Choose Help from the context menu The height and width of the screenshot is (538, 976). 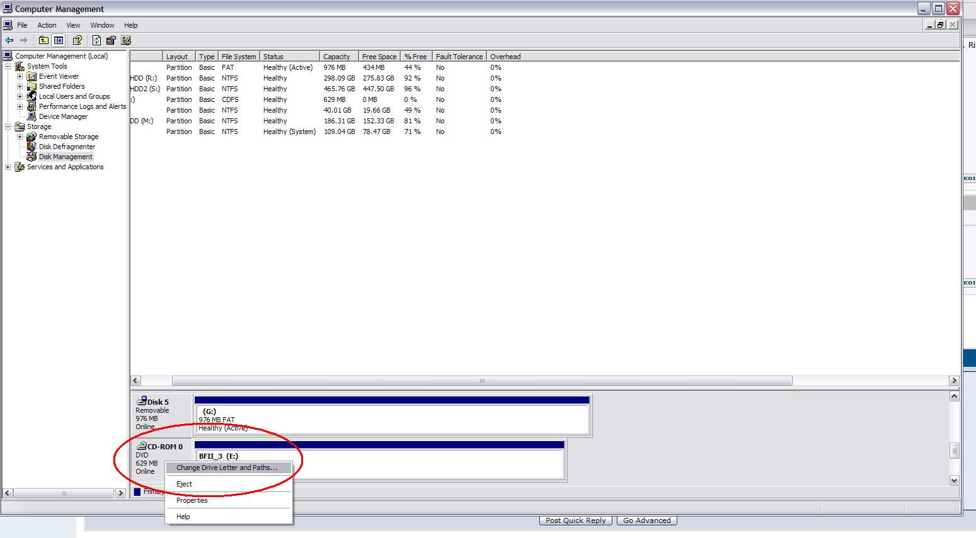point(229,517)
